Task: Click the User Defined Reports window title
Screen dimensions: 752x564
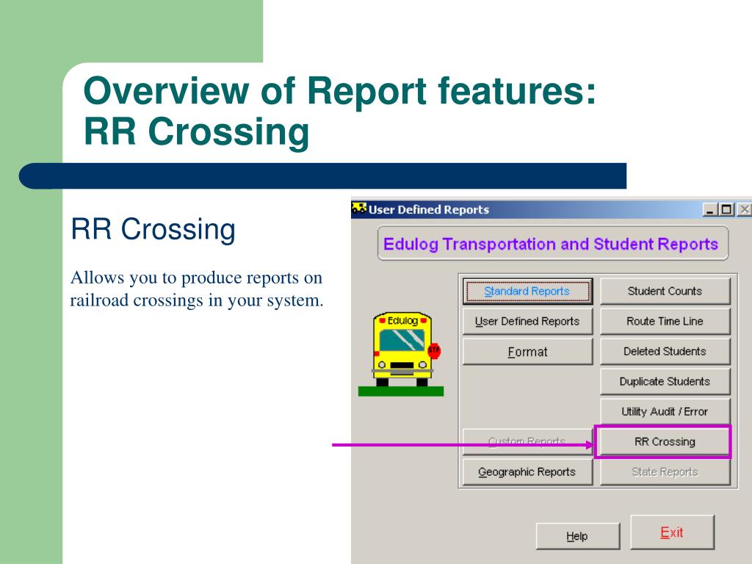Action: click(429, 209)
